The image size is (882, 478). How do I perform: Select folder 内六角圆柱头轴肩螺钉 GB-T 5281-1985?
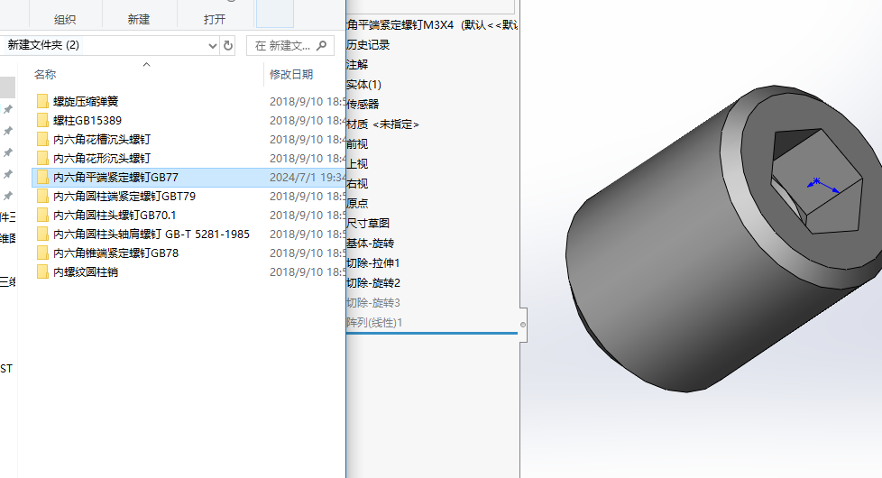click(152, 234)
